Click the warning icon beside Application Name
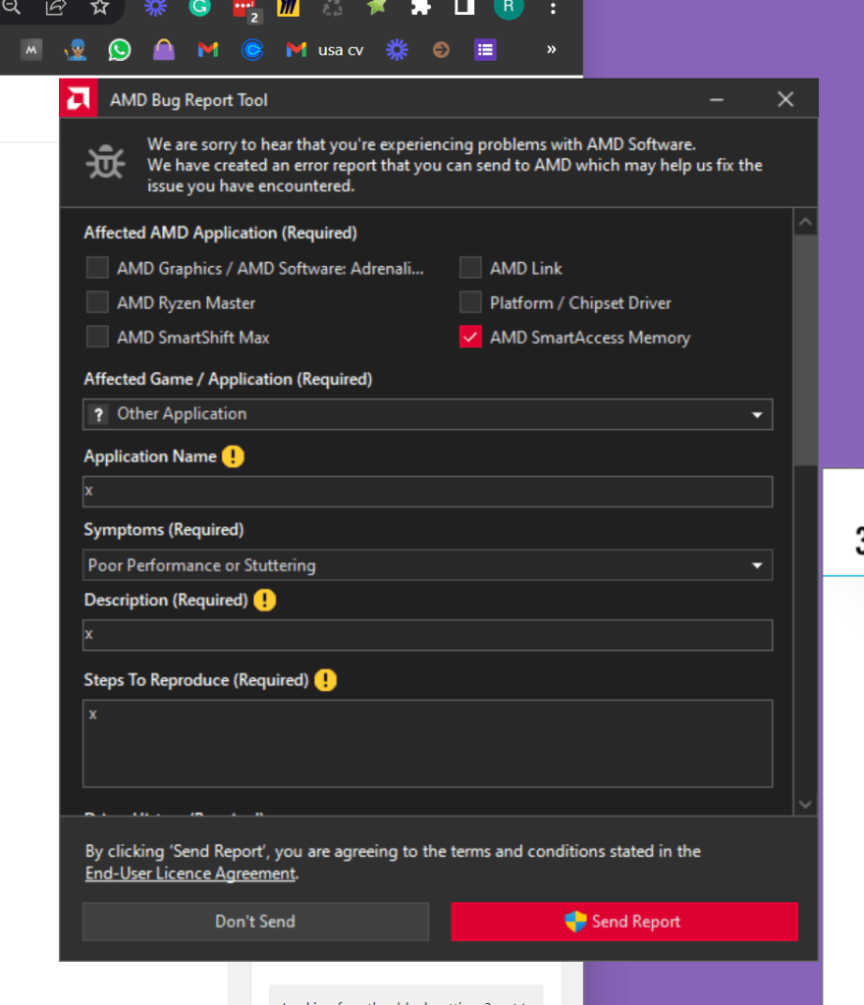This screenshot has height=1005, width=864. pos(233,456)
